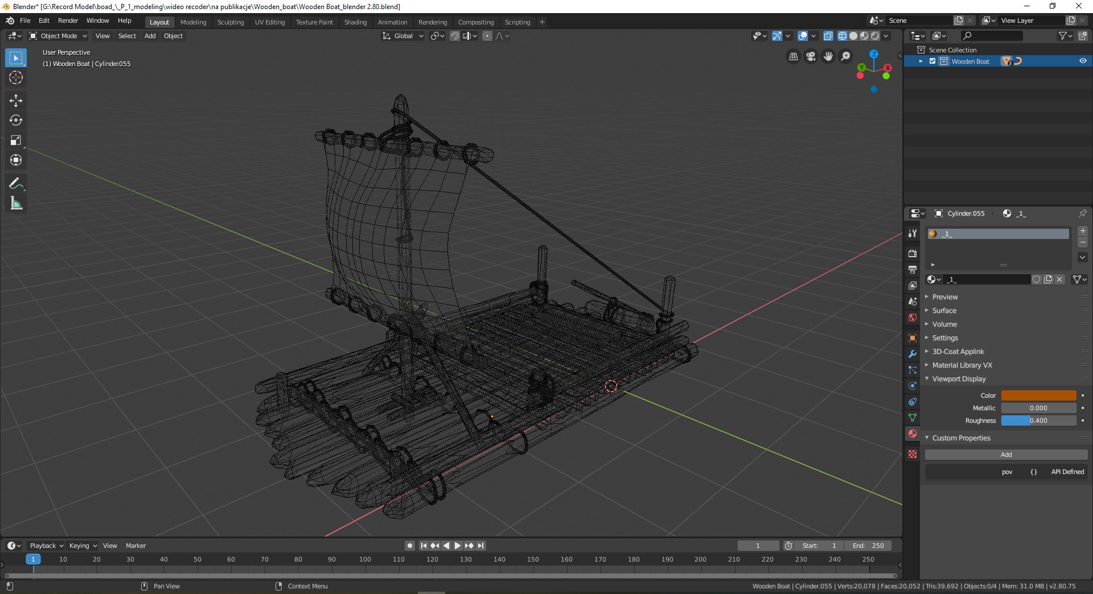
Task: Add a new material slot
Action: pyautogui.click(x=1083, y=231)
